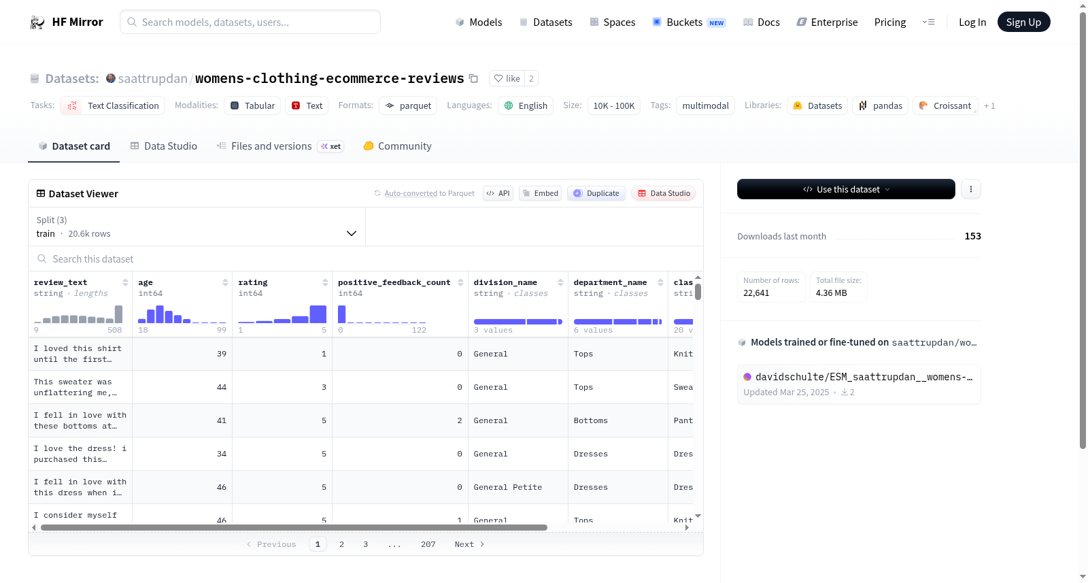Click the 'This sweater was unflattering' review cell
The image size is (1088, 583).
point(80,387)
